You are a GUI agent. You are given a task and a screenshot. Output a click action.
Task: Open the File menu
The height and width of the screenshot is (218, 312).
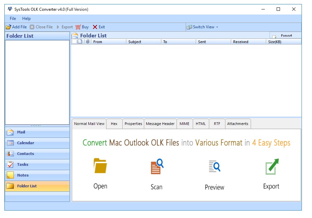[x=13, y=19]
